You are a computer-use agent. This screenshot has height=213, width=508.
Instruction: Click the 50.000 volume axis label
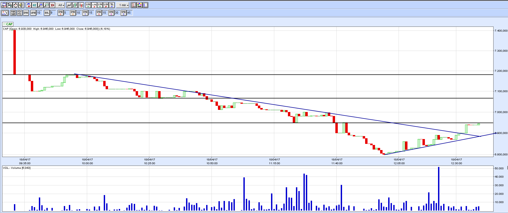coord(499,168)
